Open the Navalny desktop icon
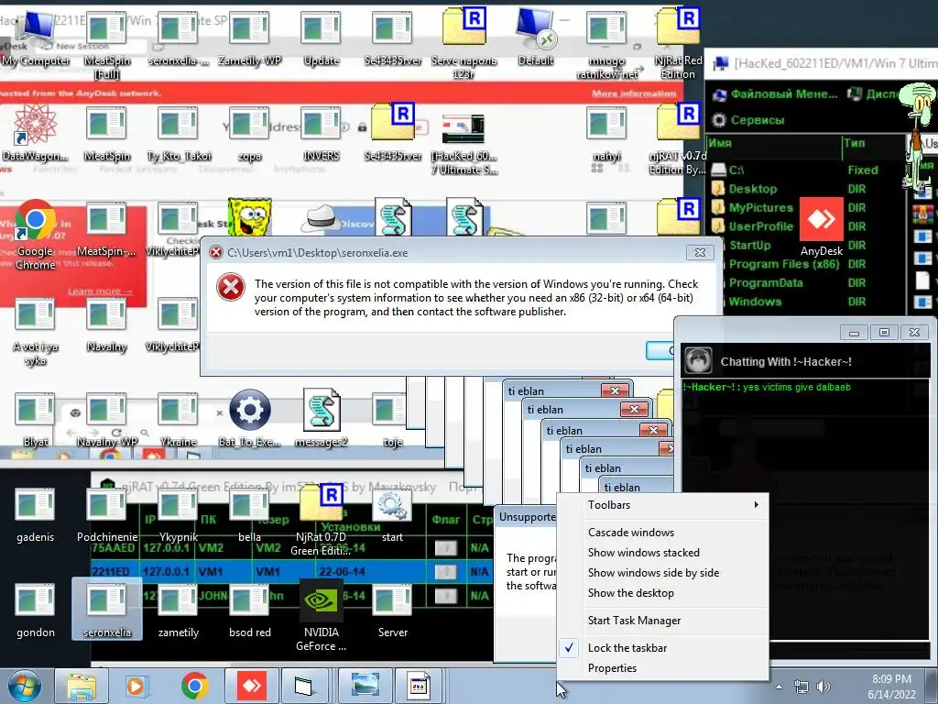This screenshot has height=704, width=938. pyautogui.click(x=106, y=324)
